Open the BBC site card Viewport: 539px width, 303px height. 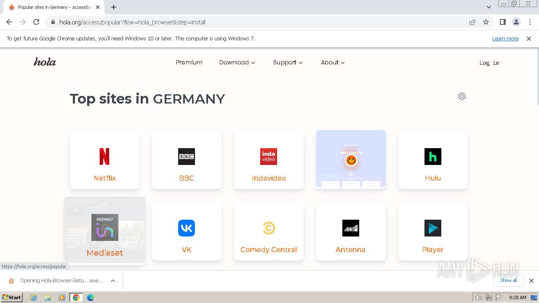(x=187, y=160)
